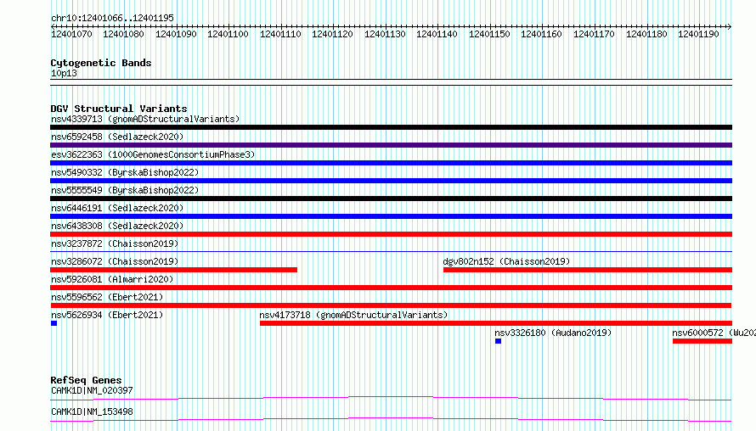The height and width of the screenshot is (431, 756).
Task: Open variant label nsv5596562 (Ebert2021)
Action: tap(107, 297)
